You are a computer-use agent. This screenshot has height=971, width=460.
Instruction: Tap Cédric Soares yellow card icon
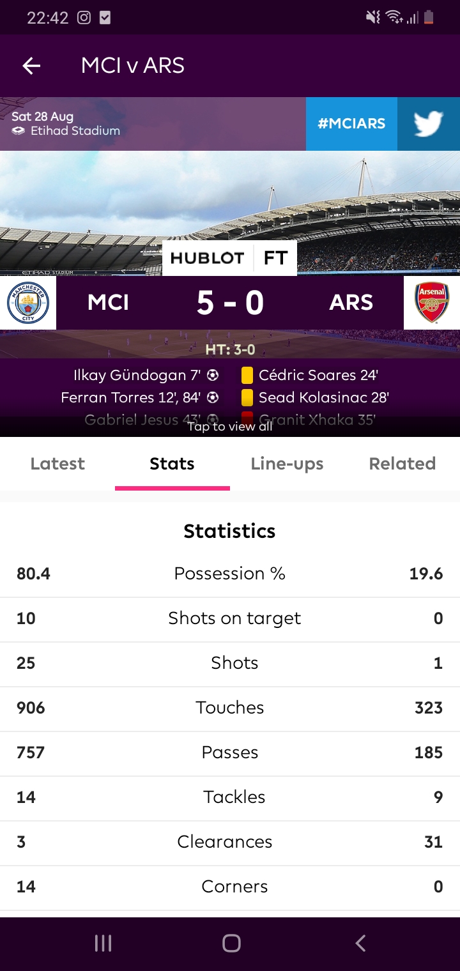[247, 375]
